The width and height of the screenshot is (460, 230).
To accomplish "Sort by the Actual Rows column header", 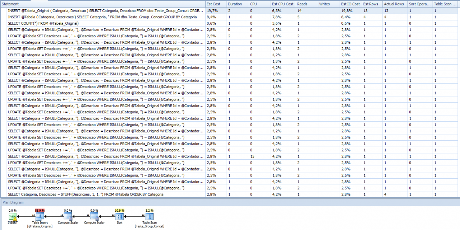I will [394, 4].
